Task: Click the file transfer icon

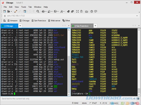Action: pos(49,11)
